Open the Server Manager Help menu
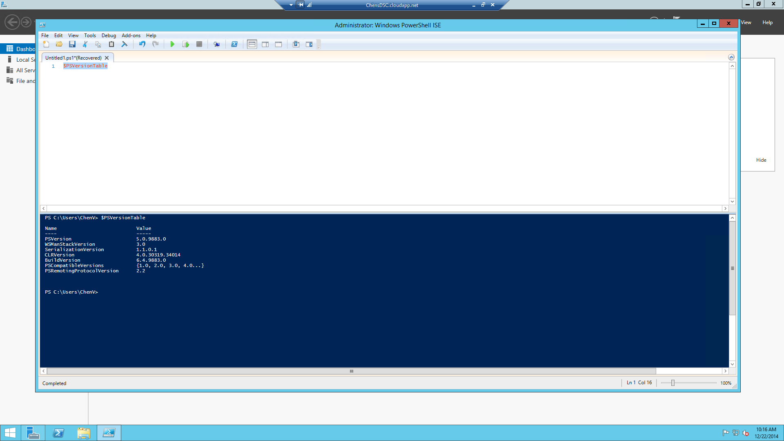Viewport: 784px width, 441px height. [767, 22]
